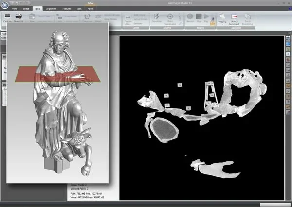Open the Texture Maps tool
Viewport: 292px width, 207px height.
coord(128,20)
